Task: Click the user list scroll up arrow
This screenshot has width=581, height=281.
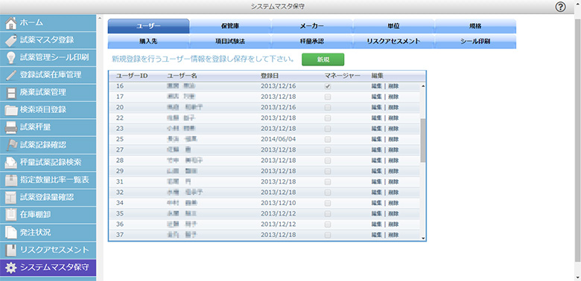Action: [x=423, y=86]
